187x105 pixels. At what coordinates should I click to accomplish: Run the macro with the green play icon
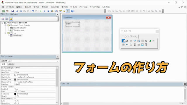pos(41,11)
